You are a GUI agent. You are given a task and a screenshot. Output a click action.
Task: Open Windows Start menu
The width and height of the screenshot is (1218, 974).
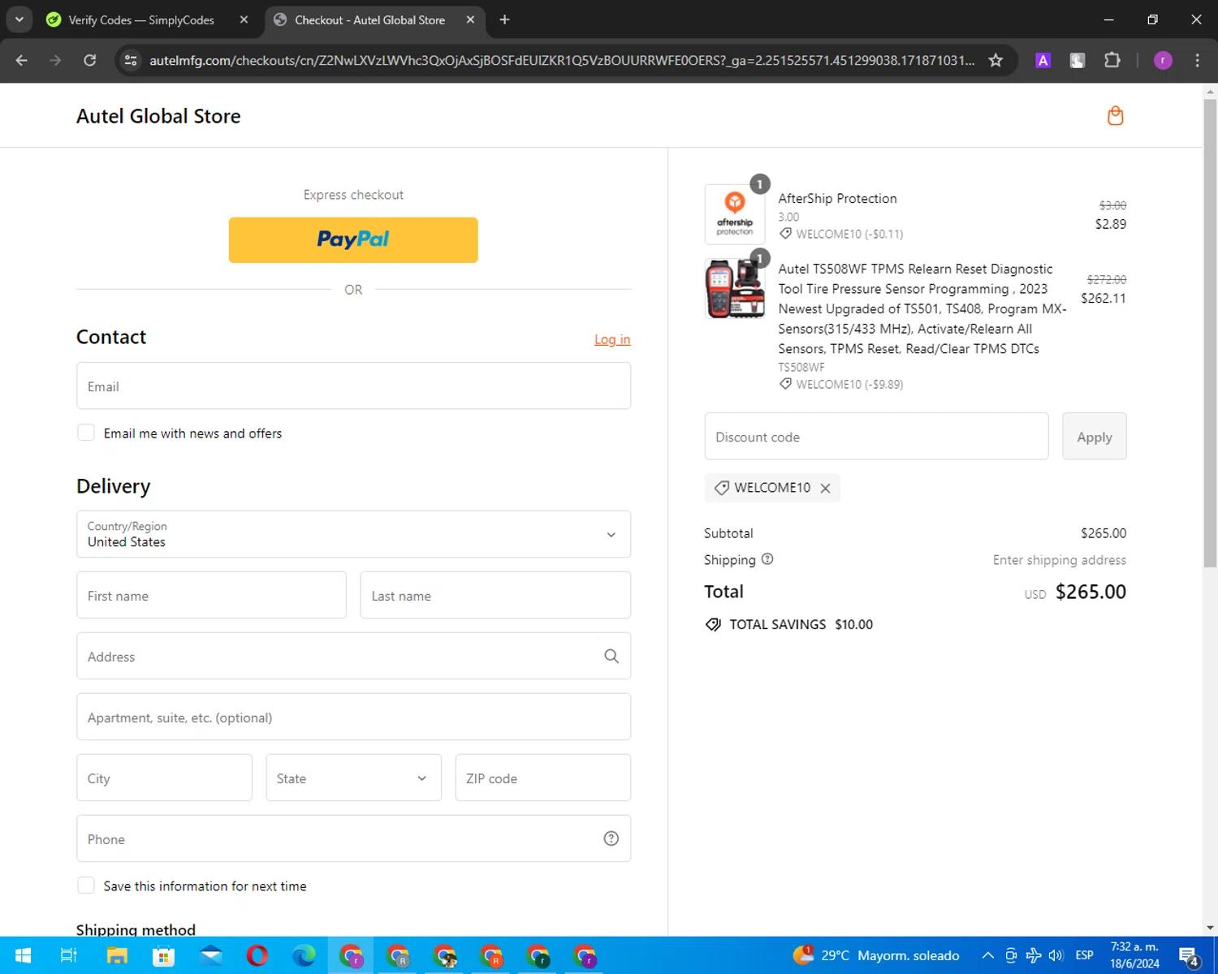click(23, 956)
